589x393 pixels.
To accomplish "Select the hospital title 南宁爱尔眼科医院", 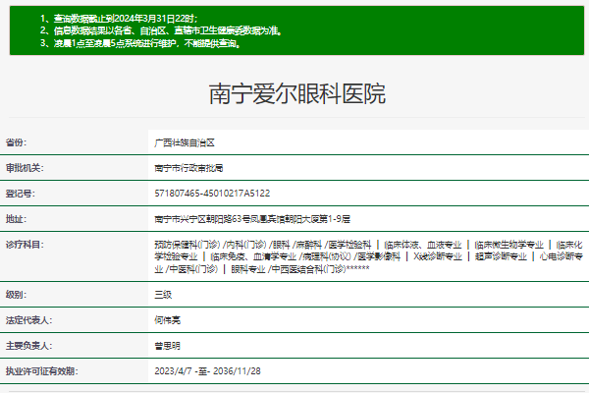I will click(x=297, y=93).
